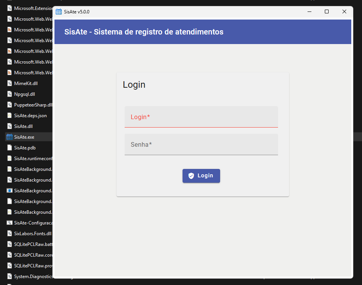Minimize the SisAte window
Viewport: 362px width, 285px height.
click(x=309, y=12)
